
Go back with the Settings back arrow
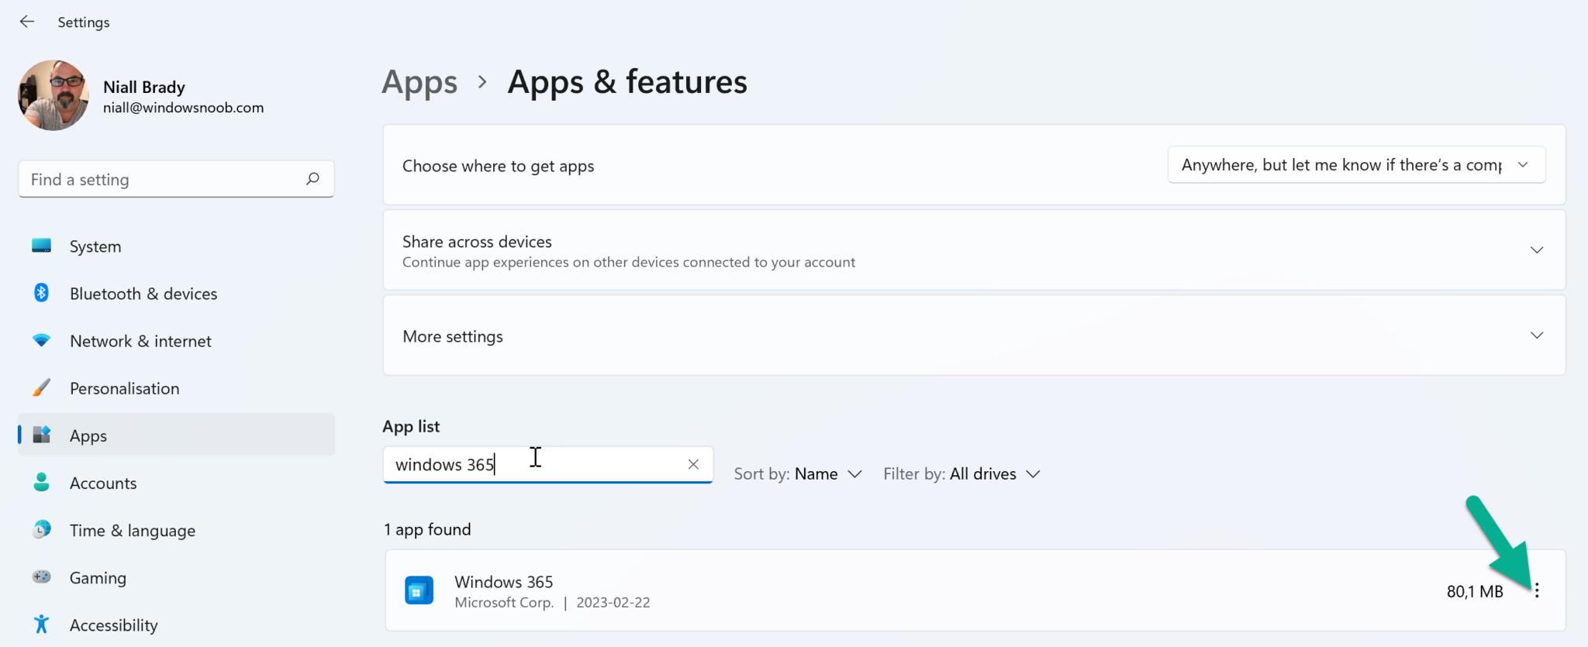coord(27,22)
